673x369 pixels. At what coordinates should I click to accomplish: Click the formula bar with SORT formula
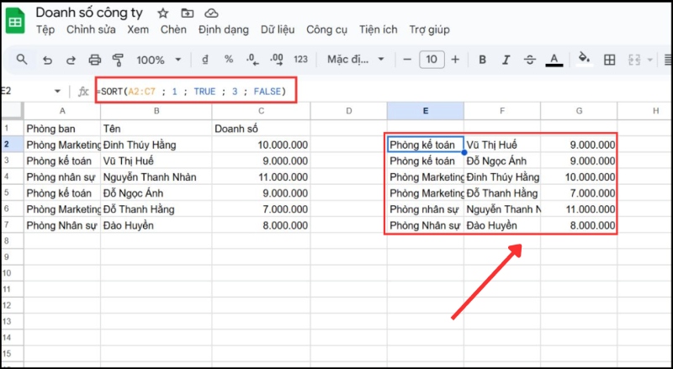[x=196, y=91]
